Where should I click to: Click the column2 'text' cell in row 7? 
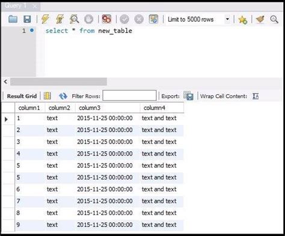coord(60,189)
